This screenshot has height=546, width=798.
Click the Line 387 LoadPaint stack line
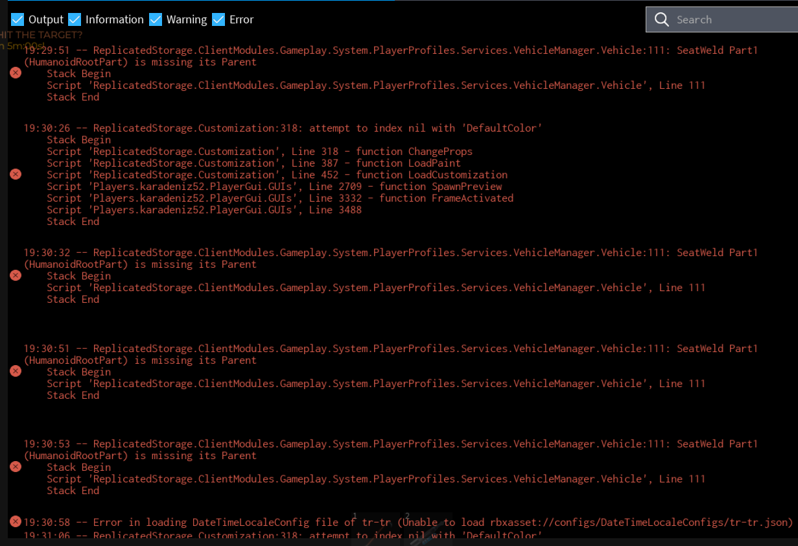[253, 163]
